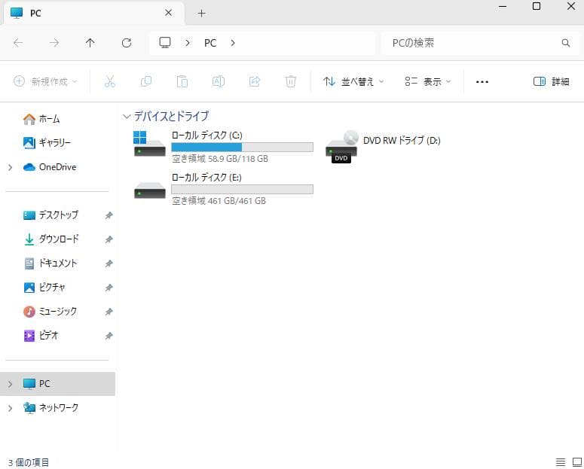The width and height of the screenshot is (584, 469).
Task: Click pin icon next to ピクチャ
Action: point(109,288)
